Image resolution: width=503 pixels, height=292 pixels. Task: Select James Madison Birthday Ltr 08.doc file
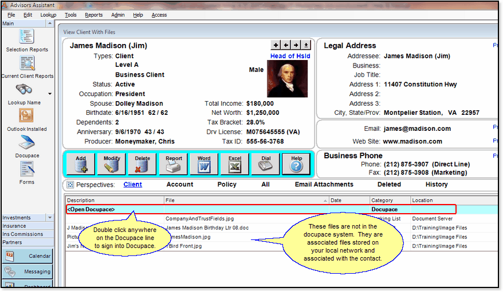[207, 228]
